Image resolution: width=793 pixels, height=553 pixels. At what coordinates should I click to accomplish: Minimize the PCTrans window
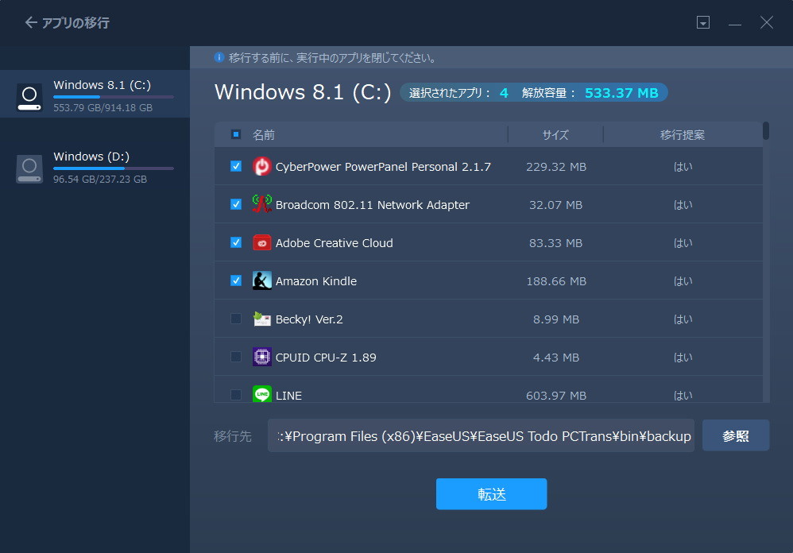735,23
